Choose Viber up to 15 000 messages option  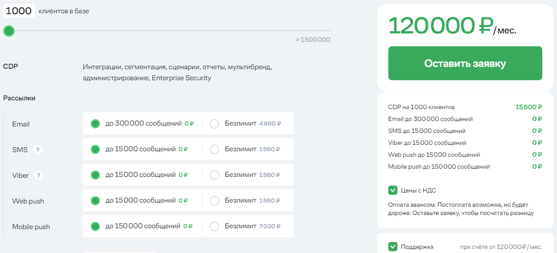click(x=95, y=175)
